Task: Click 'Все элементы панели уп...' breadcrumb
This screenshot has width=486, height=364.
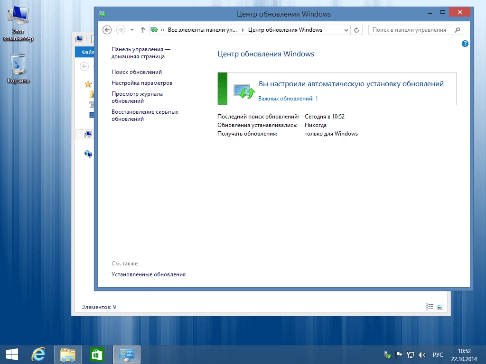Action: click(x=202, y=30)
